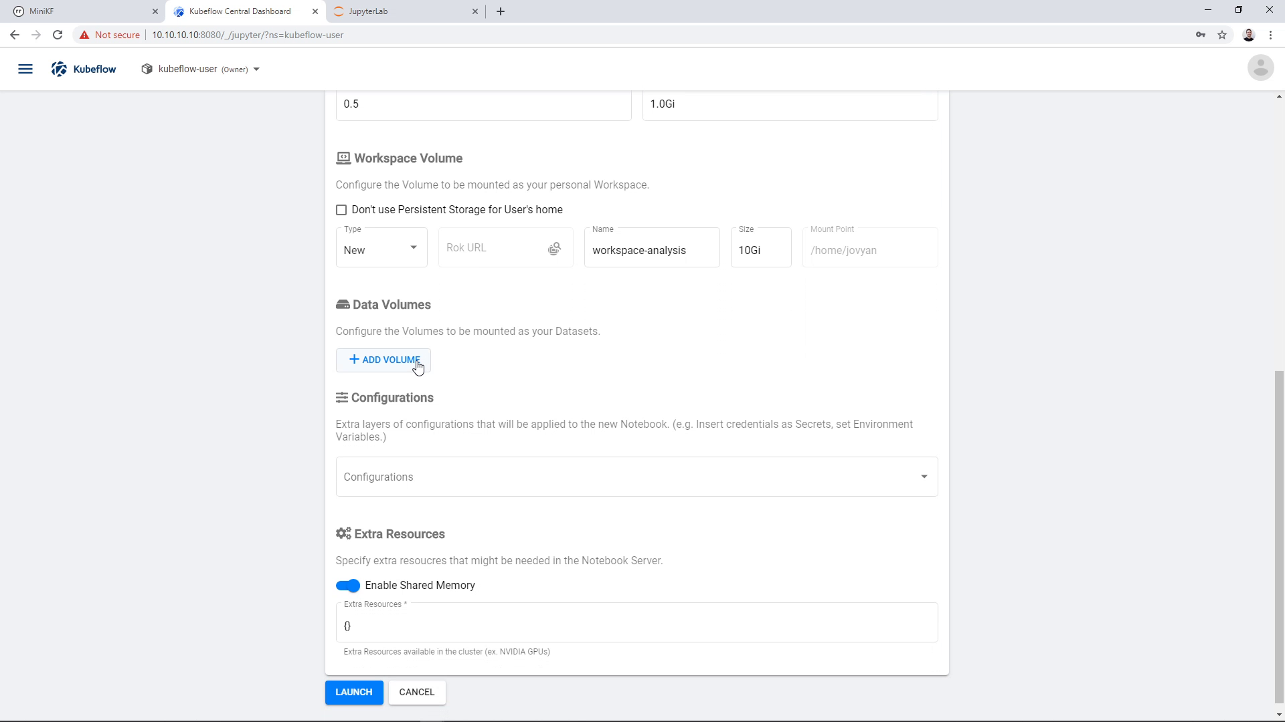
Task: Close the Kubeflow Central Dashboard tab
Action: pyautogui.click(x=315, y=11)
